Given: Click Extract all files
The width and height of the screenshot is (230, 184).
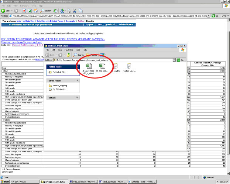Looking at the screenshot, I should tap(57, 72).
